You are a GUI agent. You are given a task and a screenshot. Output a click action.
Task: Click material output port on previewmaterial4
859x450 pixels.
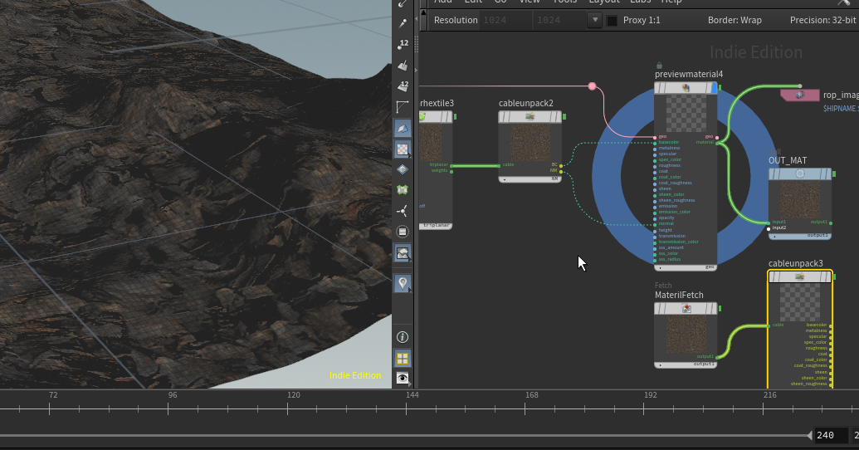717,143
